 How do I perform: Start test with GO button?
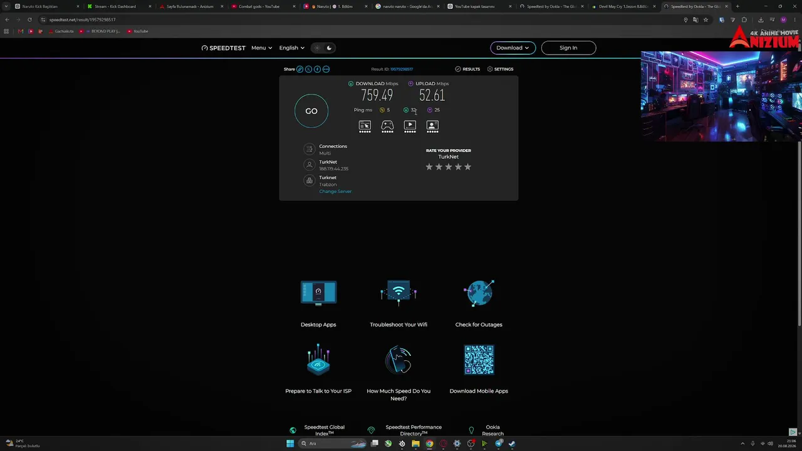tap(311, 111)
